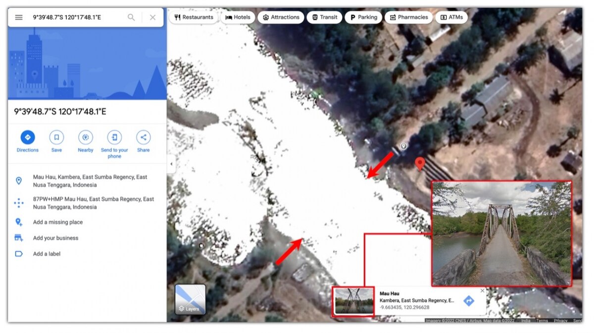Filter map by Hotels
Screen dimensions: 594x333
(x=238, y=17)
